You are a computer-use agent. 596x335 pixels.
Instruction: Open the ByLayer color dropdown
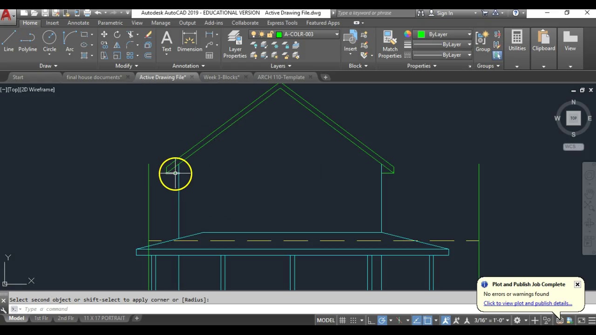pos(469,34)
